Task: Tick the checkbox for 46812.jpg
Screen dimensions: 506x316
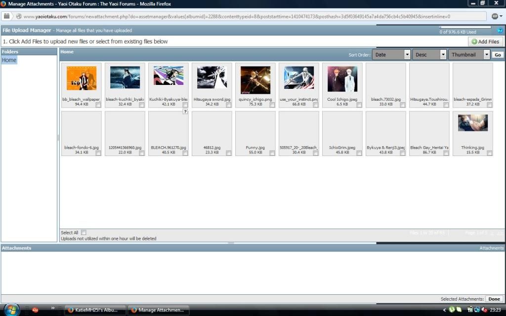Action: point(228,153)
